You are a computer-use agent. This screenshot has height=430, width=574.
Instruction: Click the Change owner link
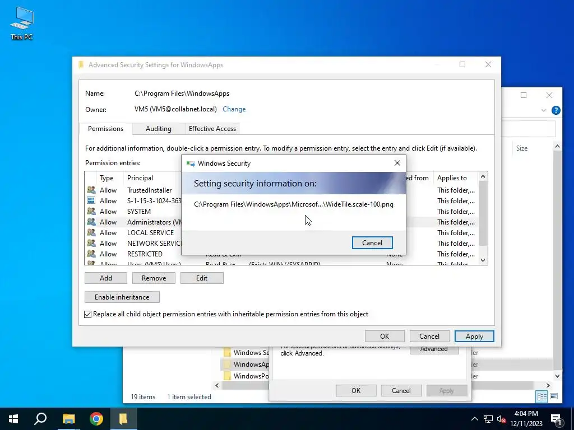coord(234,109)
